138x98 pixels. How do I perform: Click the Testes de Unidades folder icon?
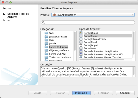(x=46, y=57)
